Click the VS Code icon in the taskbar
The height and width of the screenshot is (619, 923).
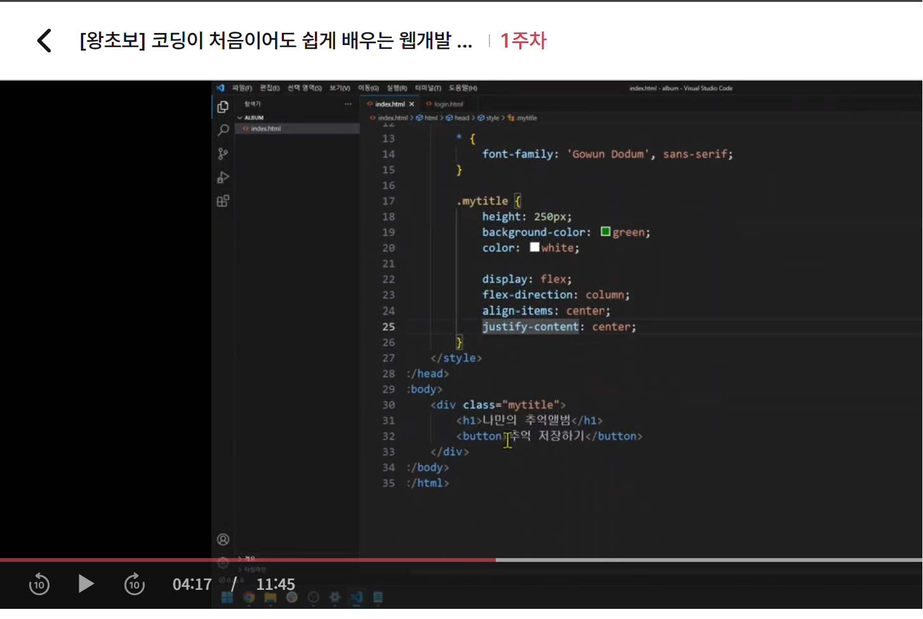357,597
